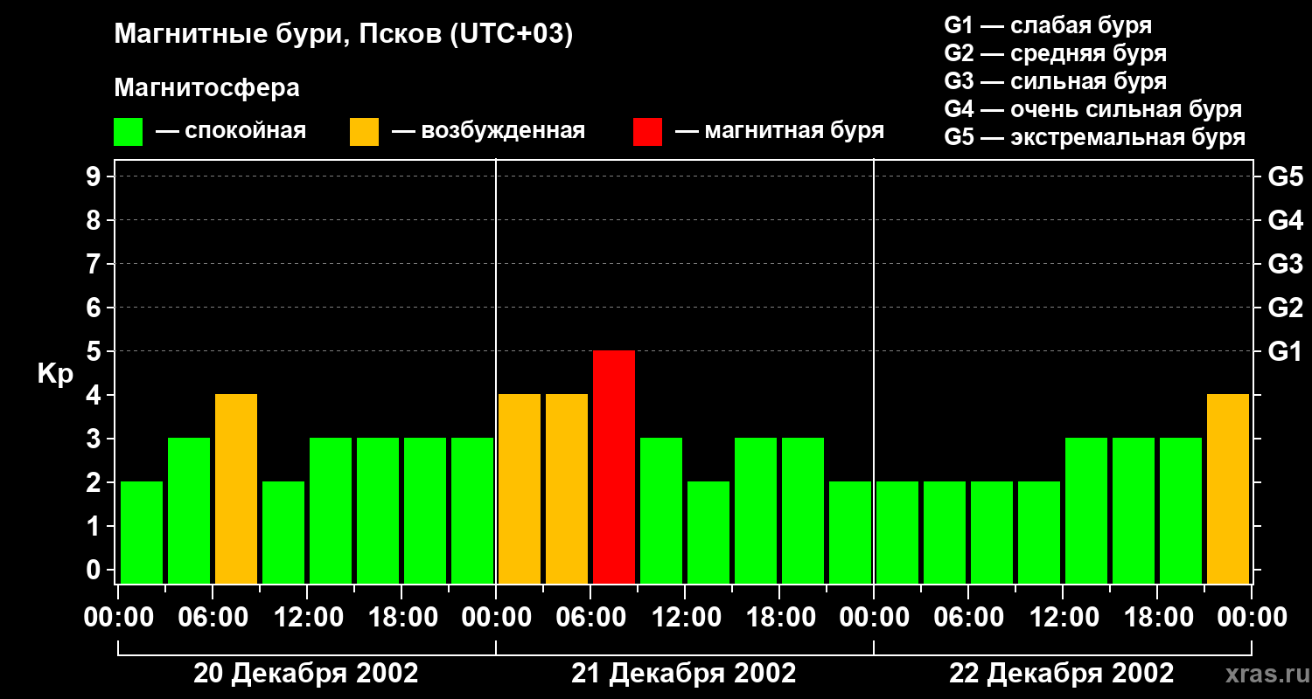Click the green 09:00–12:00 bar on 21 December
The height and width of the screenshot is (699, 1312).
pos(661,510)
